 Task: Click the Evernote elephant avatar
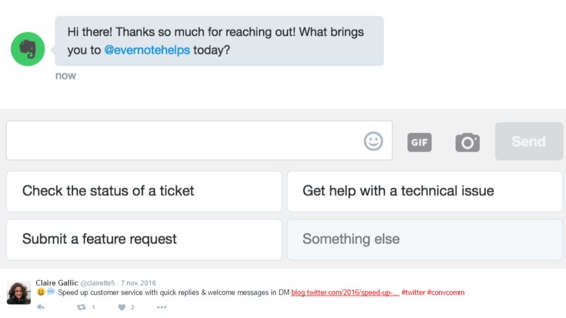pyautogui.click(x=28, y=50)
